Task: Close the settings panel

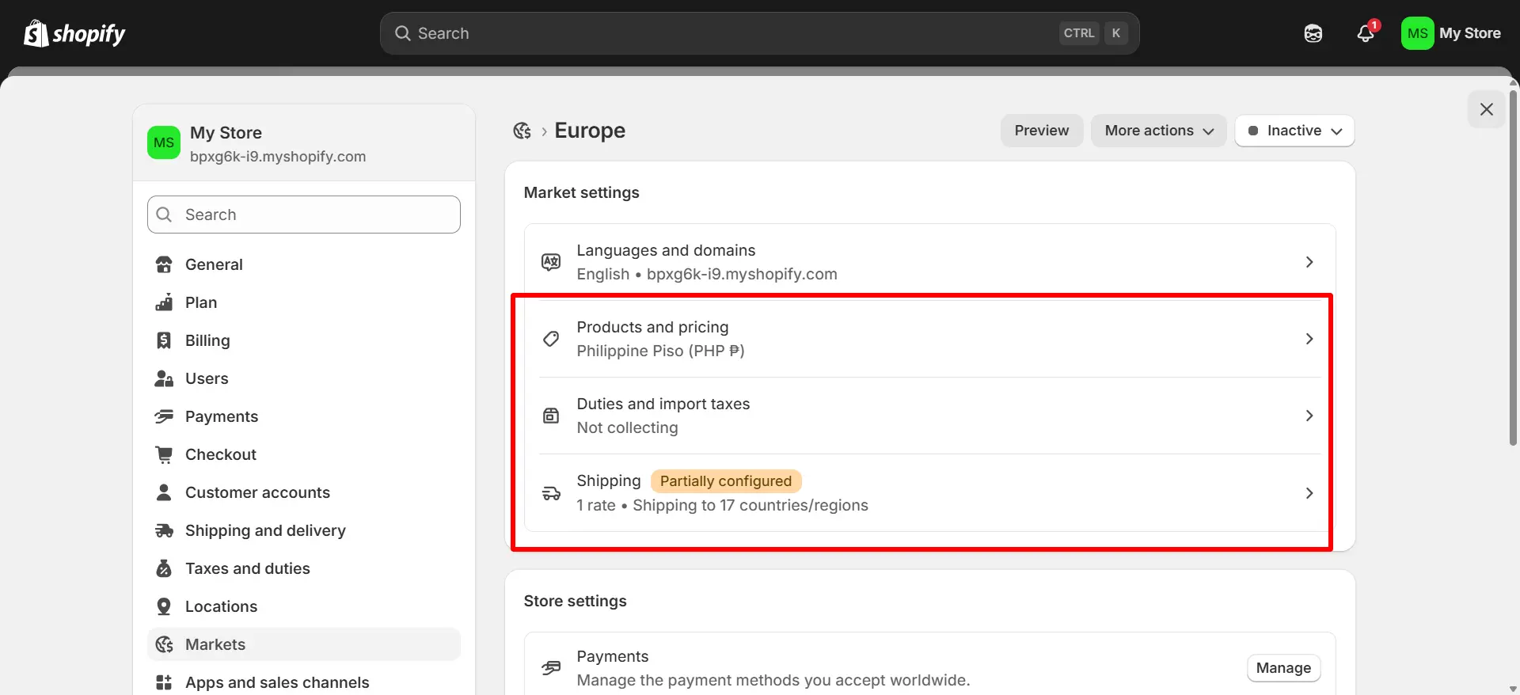Action: tap(1487, 109)
